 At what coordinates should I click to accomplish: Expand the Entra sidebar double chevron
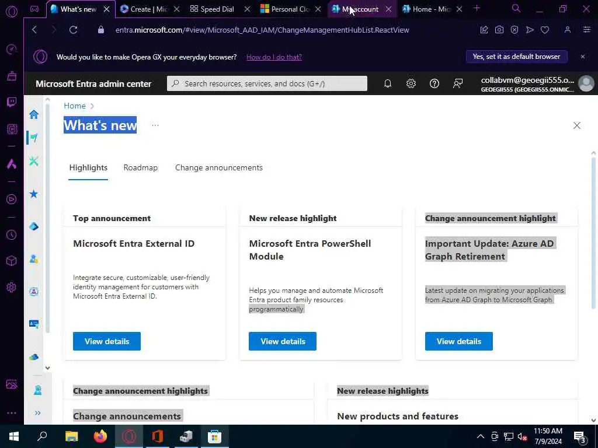click(x=37, y=412)
